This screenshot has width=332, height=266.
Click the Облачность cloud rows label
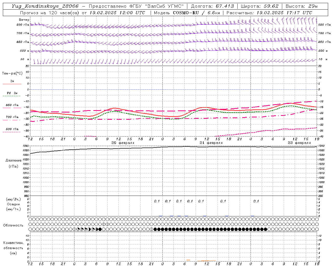click(x=13, y=225)
